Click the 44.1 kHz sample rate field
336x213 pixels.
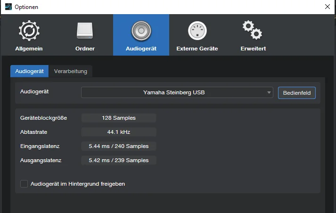119,132
